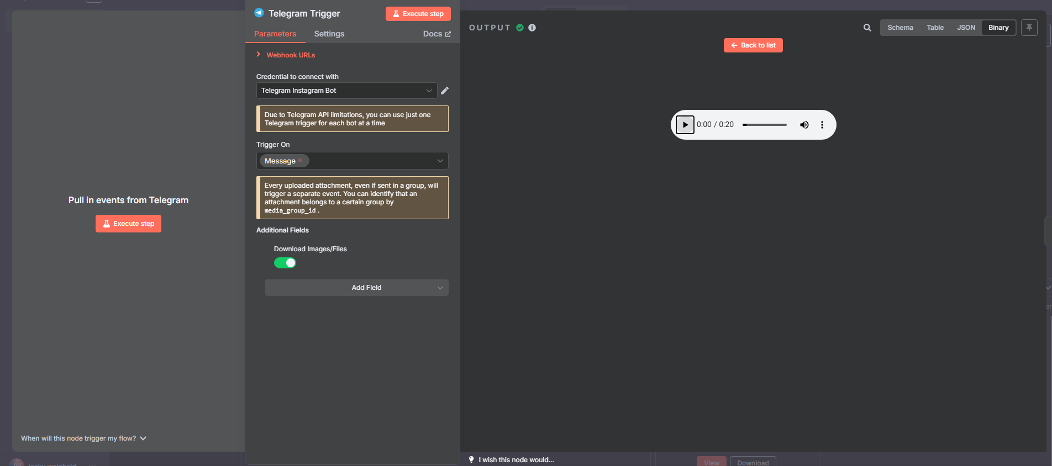Click 'Pull in events from Telegram' text
The image size is (1052, 466).
[128, 200]
